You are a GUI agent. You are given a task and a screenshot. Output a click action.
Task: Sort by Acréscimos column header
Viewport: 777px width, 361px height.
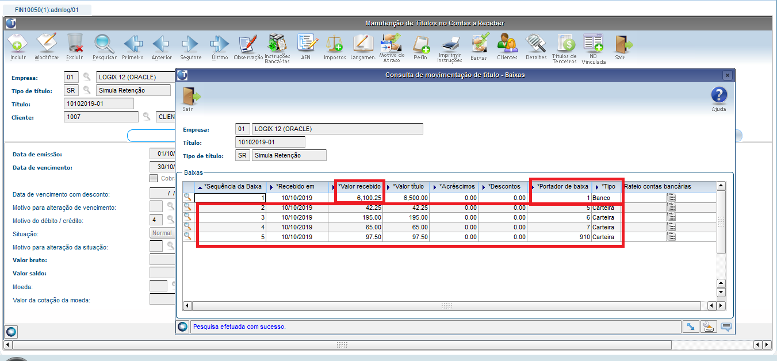point(455,187)
